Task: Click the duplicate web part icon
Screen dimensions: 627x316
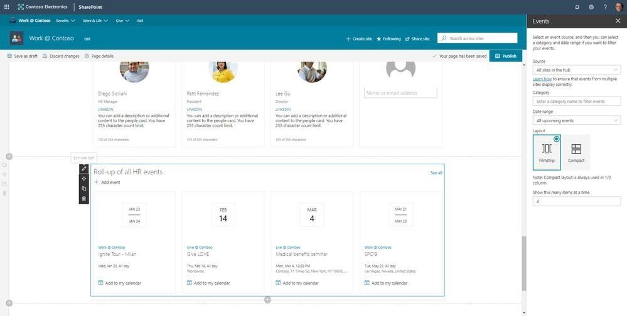Action: (83, 189)
